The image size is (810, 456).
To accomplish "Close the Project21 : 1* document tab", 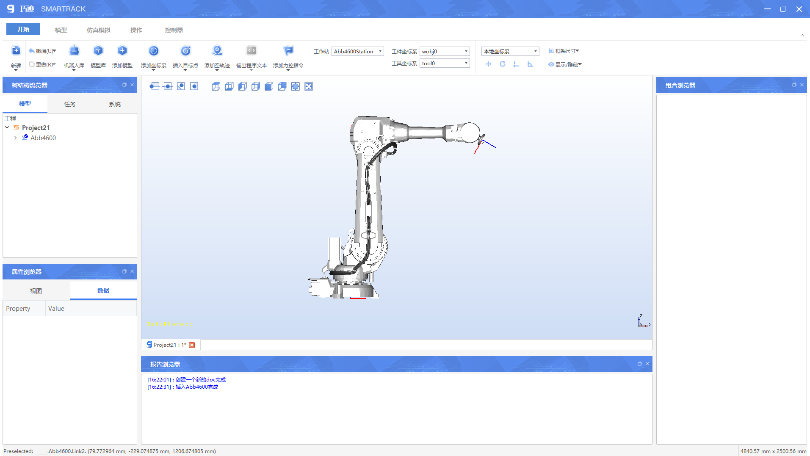I will click(x=192, y=345).
